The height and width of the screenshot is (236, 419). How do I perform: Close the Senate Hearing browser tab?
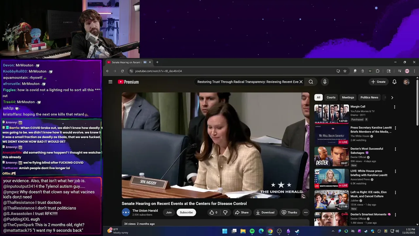pyautogui.click(x=150, y=62)
